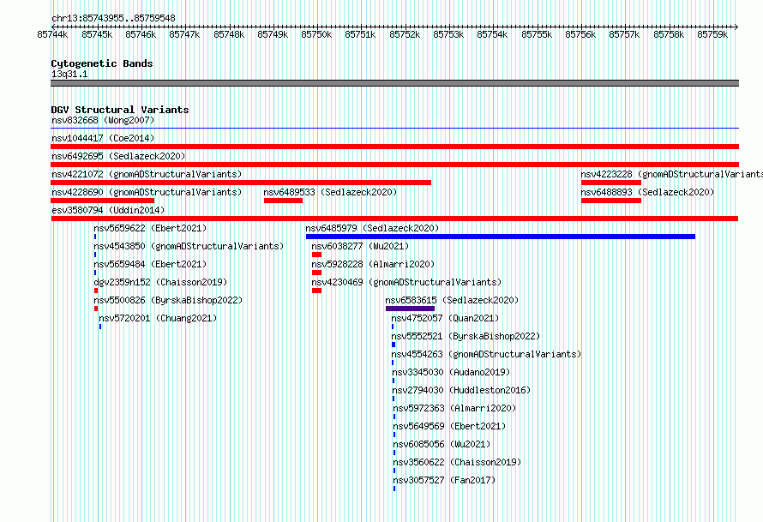This screenshot has width=763, height=522.
Task: Open nsv3345030 (Audano2019) label
Action: point(451,372)
